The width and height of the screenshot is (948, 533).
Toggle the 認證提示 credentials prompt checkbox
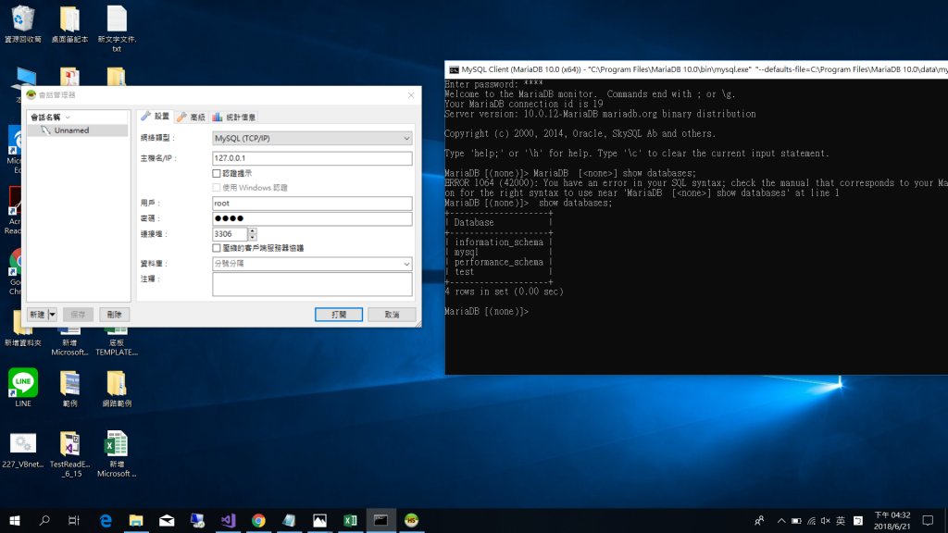click(217, 173)
